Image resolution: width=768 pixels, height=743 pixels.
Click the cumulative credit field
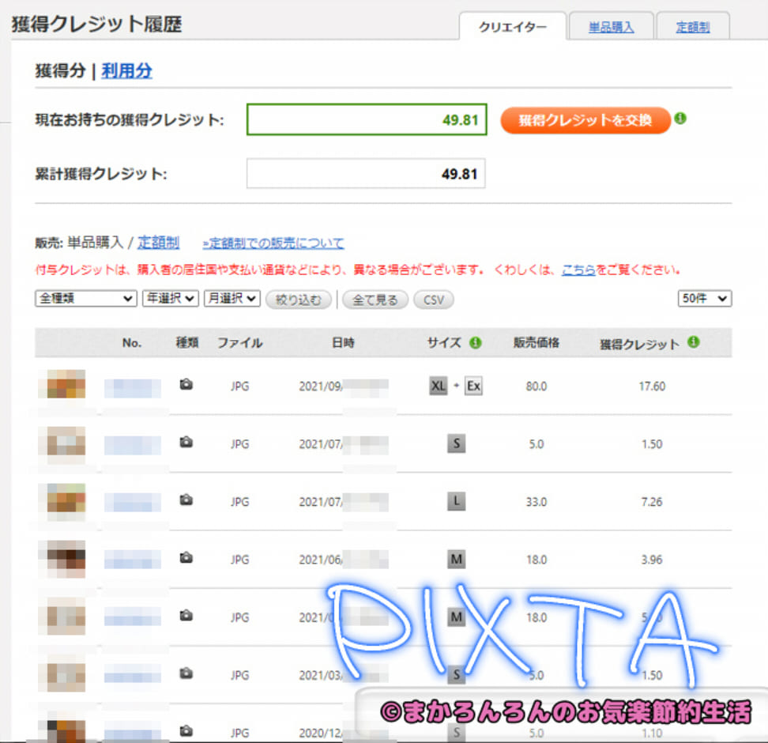coord(366,173)
